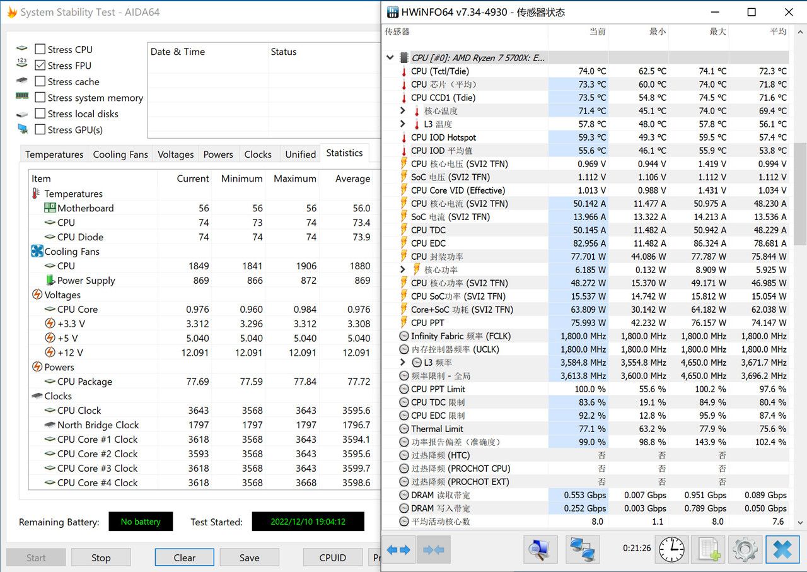
Task: Tick the Stress system memory checkbox
Action: point(40,97)
